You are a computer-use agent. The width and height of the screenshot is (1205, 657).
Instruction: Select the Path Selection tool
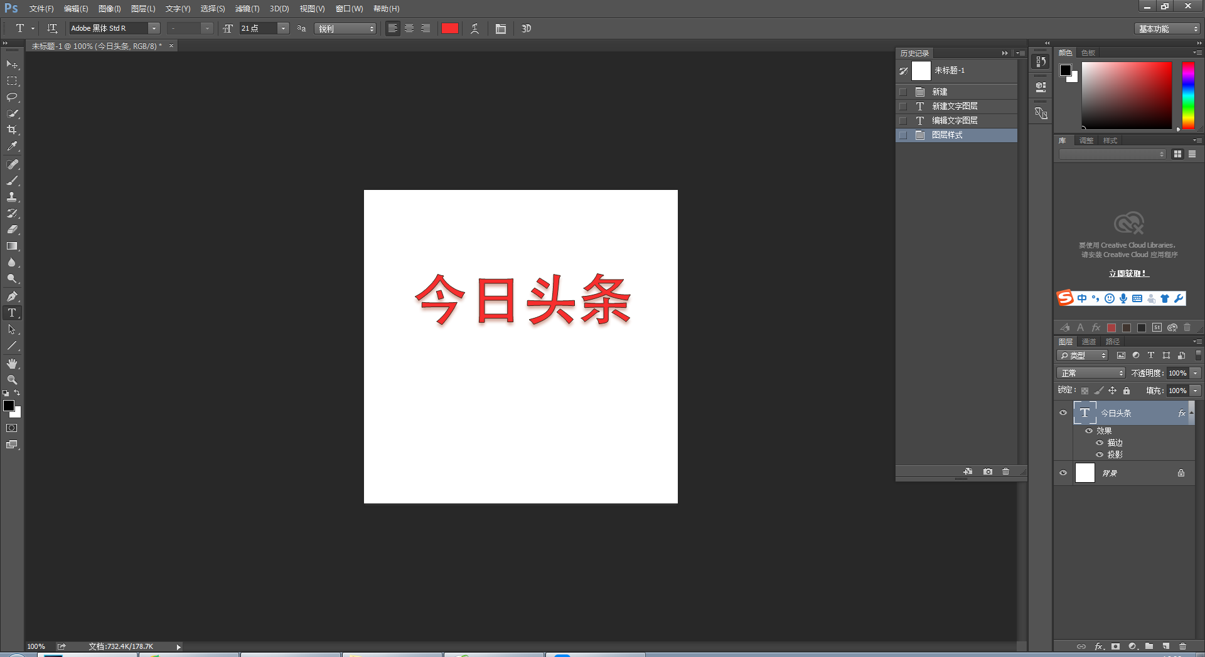point(12,329)
